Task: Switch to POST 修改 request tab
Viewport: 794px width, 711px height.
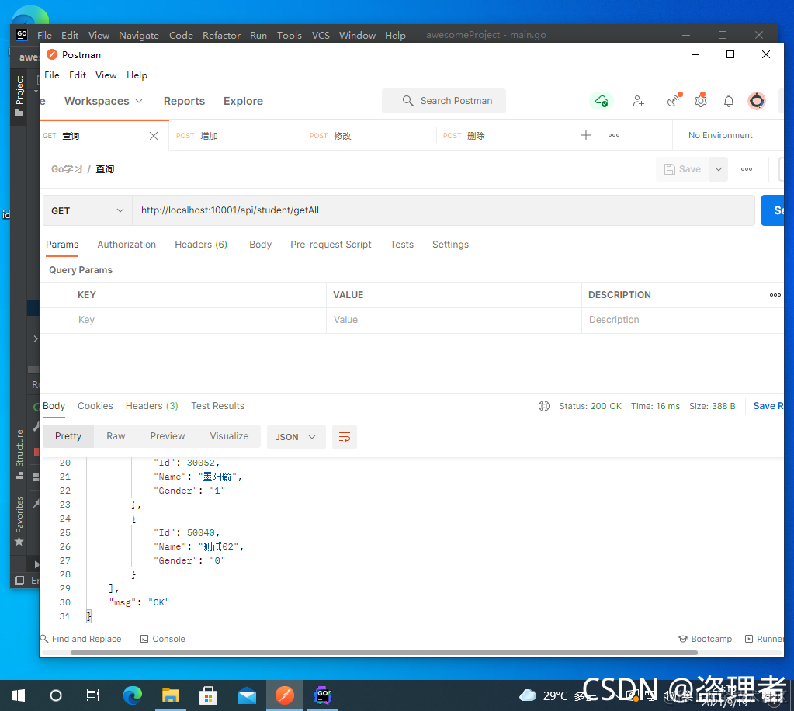Action: [x=369, y=136]
